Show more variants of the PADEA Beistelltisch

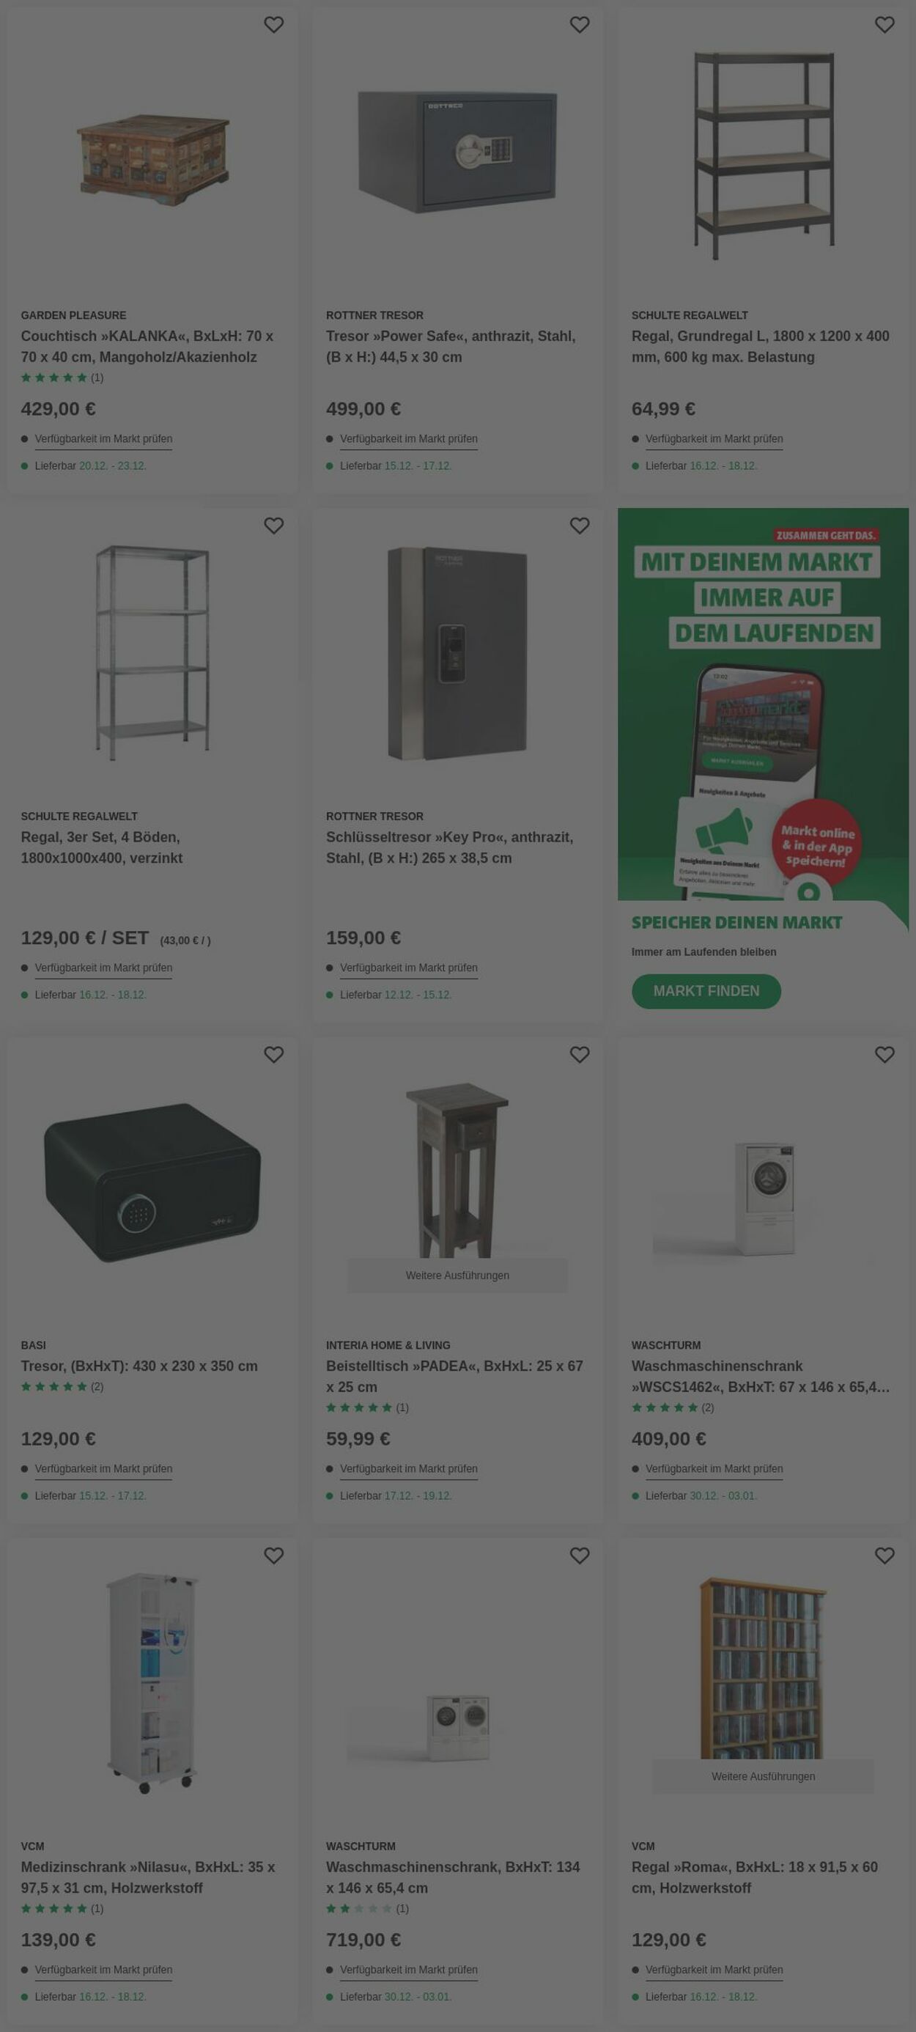click(x=457, y=1275)
